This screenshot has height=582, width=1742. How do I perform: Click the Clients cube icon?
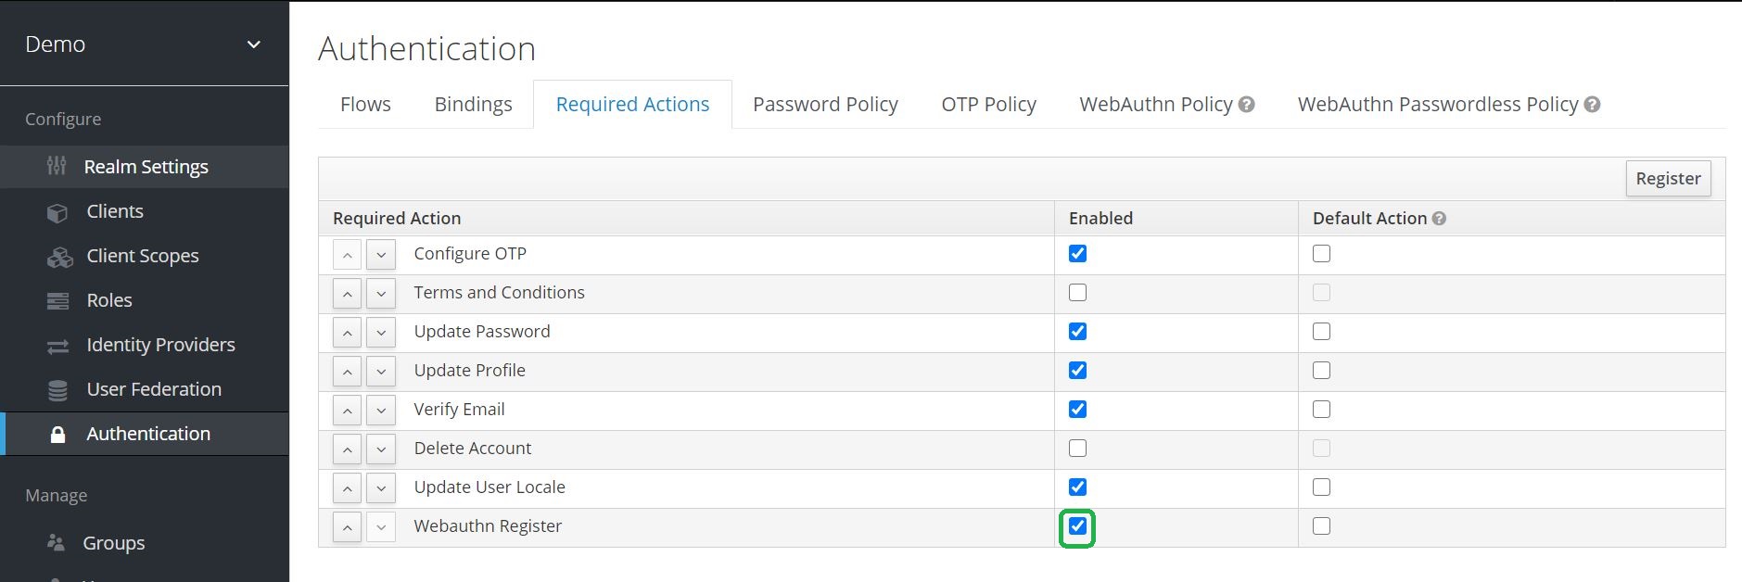57,212
